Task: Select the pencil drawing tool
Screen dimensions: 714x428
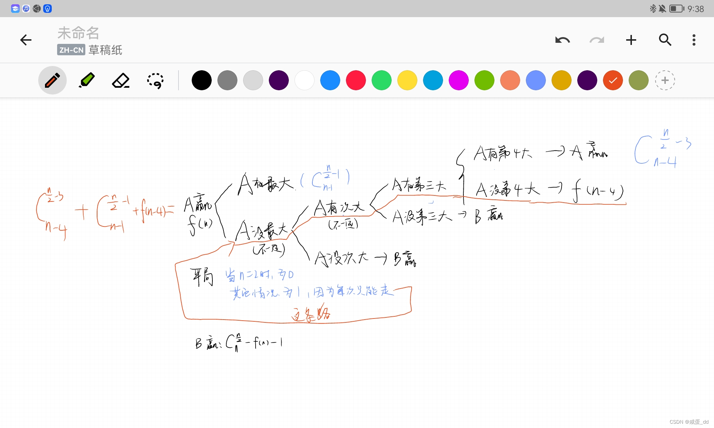Action: tap(52, 80)
